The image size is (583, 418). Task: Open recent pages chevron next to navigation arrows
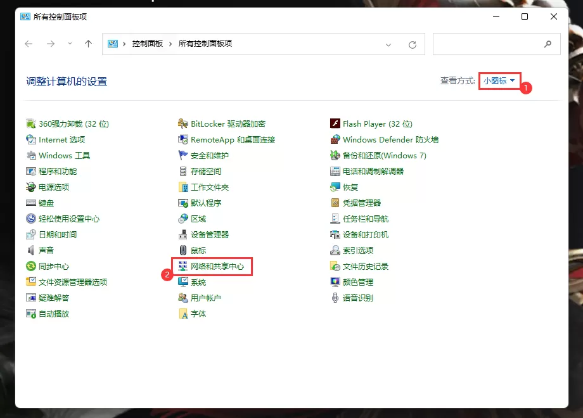point(70,44)
